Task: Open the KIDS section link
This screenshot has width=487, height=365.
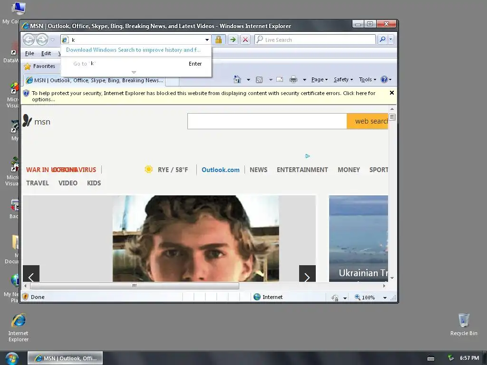Action: [94, 183]
